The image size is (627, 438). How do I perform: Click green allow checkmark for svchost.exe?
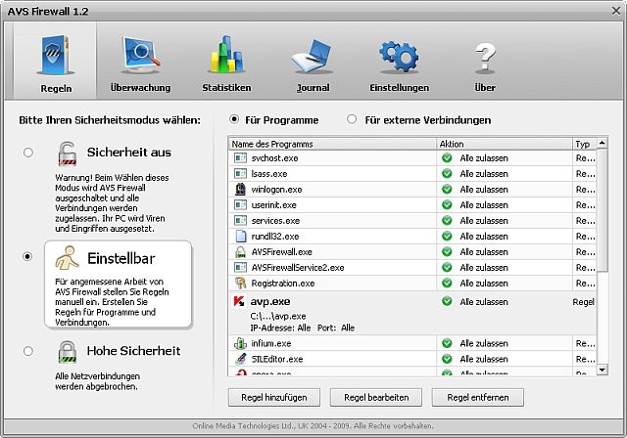click(x=447, y=158)
